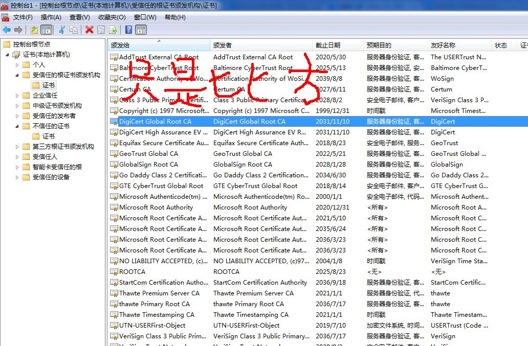Expand the 中级证书颁发机构 tree node
Viewport: 528px width, 346px height.
[x=17, y=106]
